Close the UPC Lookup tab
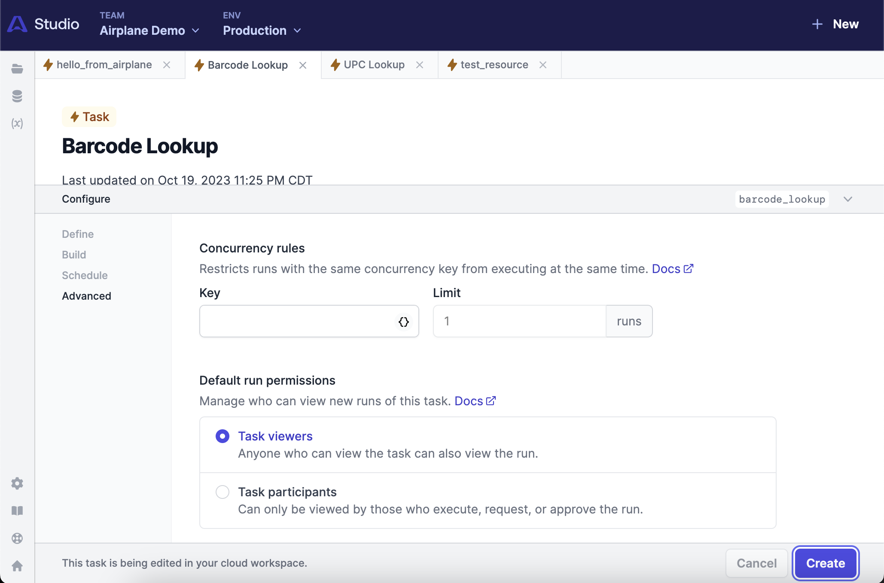The image size is (884, 583). coord(420,65)
